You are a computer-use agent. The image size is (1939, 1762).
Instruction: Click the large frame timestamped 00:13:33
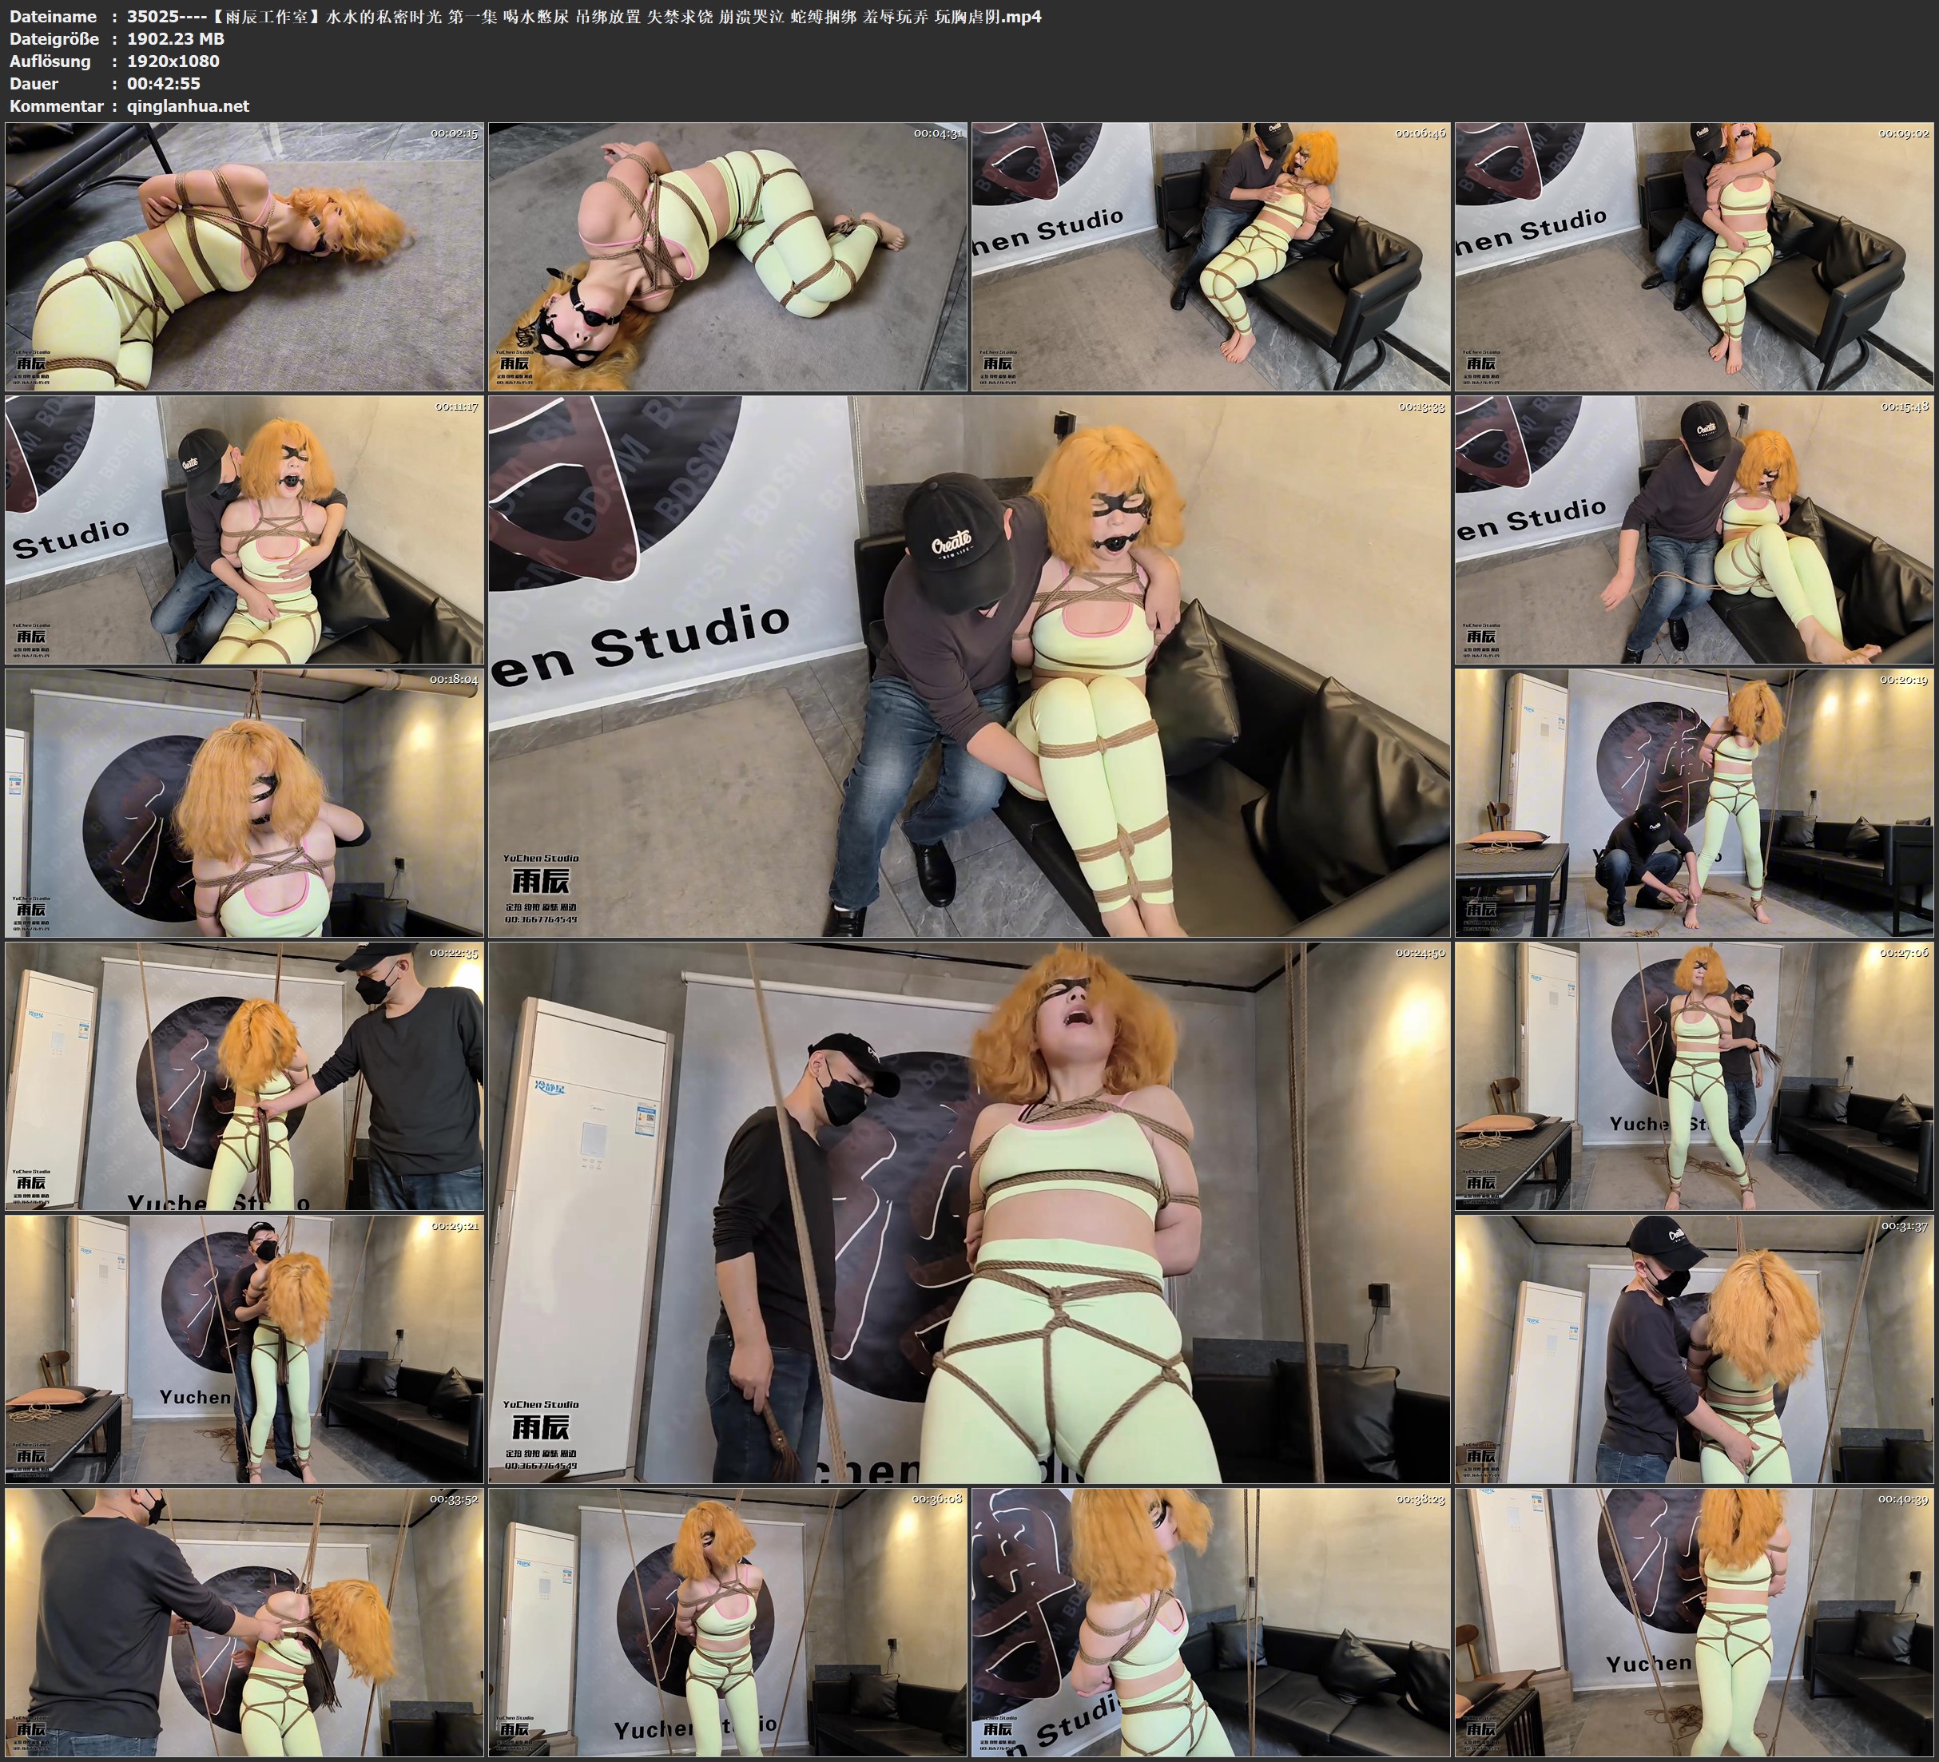968,665
